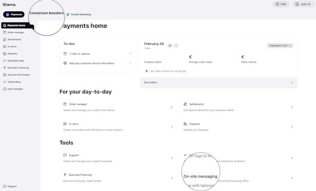Click the Klarna logo
The image size is (316, 191).
click(9, 5)
